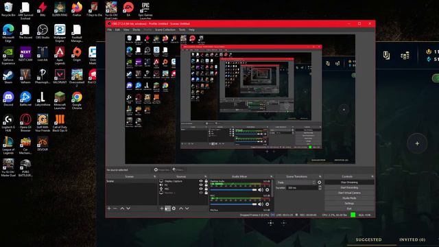The image size is (439, 247).
Task: Move selected source down in Sources panel
Action: pyautogui.click(x=187, y=209)
